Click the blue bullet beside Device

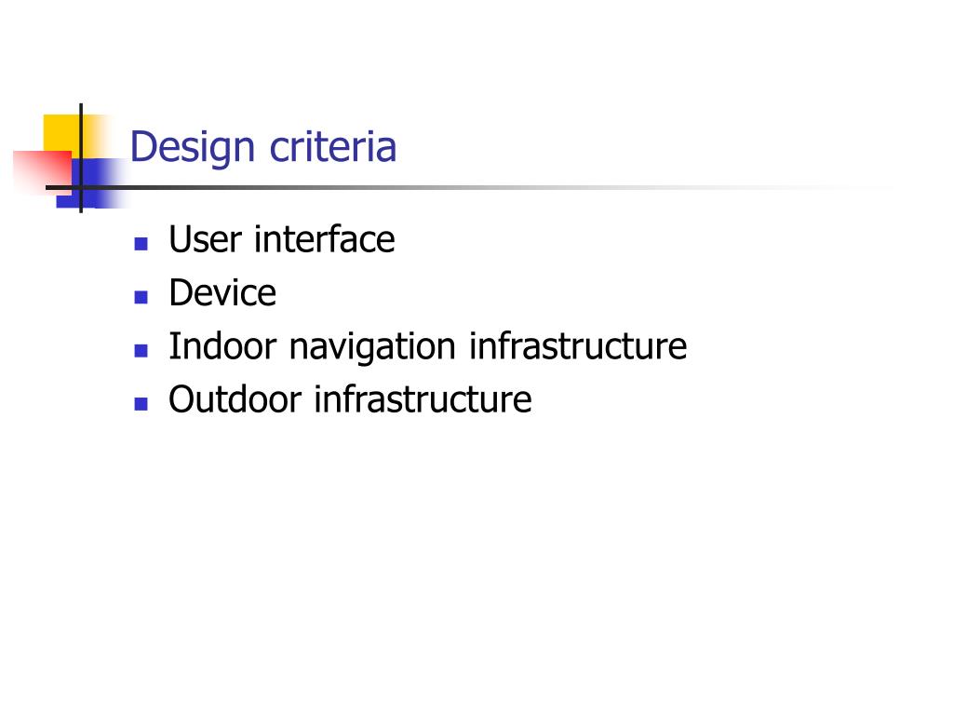(x=141, y=297)
